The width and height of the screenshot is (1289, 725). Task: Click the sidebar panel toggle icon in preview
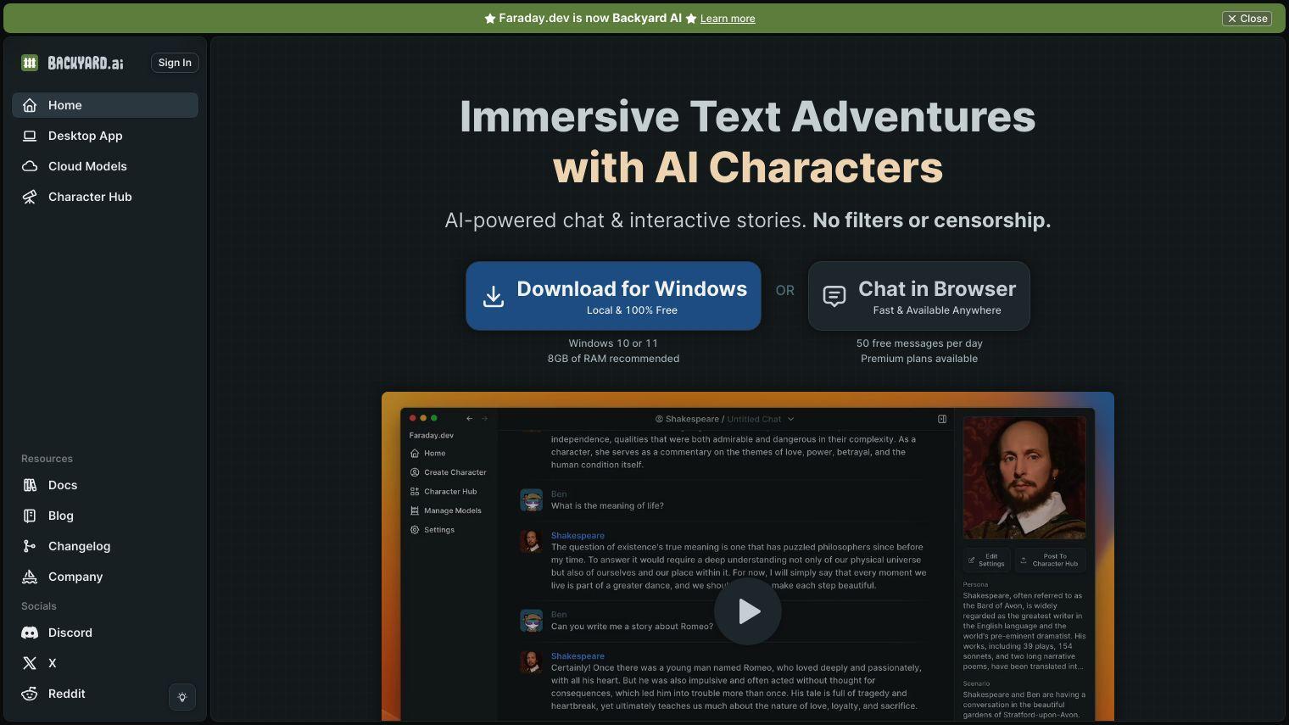click(942, 419)
